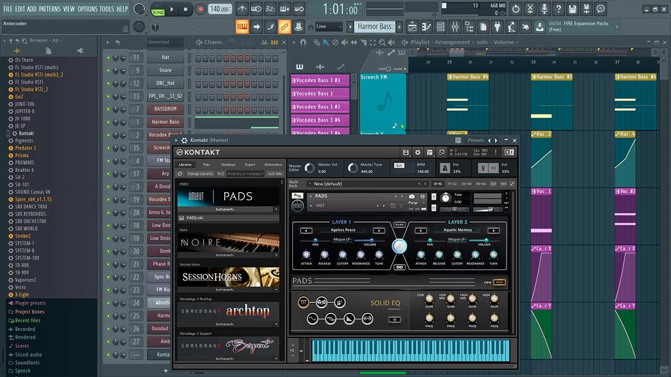671x377 pixels.
Task: Click the Kontakt save floppy icon
Action: pyautogui.click(x=406, y=152)
